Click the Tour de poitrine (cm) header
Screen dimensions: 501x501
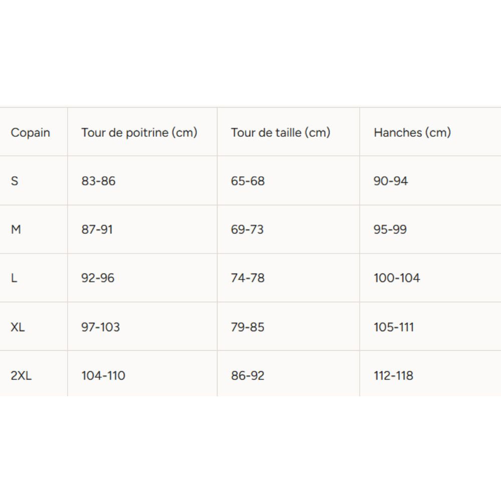(139, 132)
